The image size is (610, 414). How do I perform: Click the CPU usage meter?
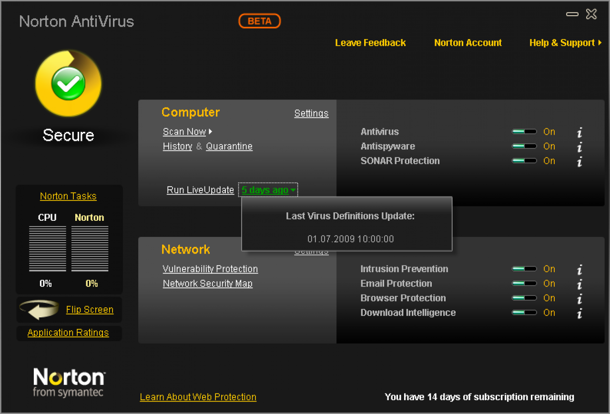tap(47, 249)
